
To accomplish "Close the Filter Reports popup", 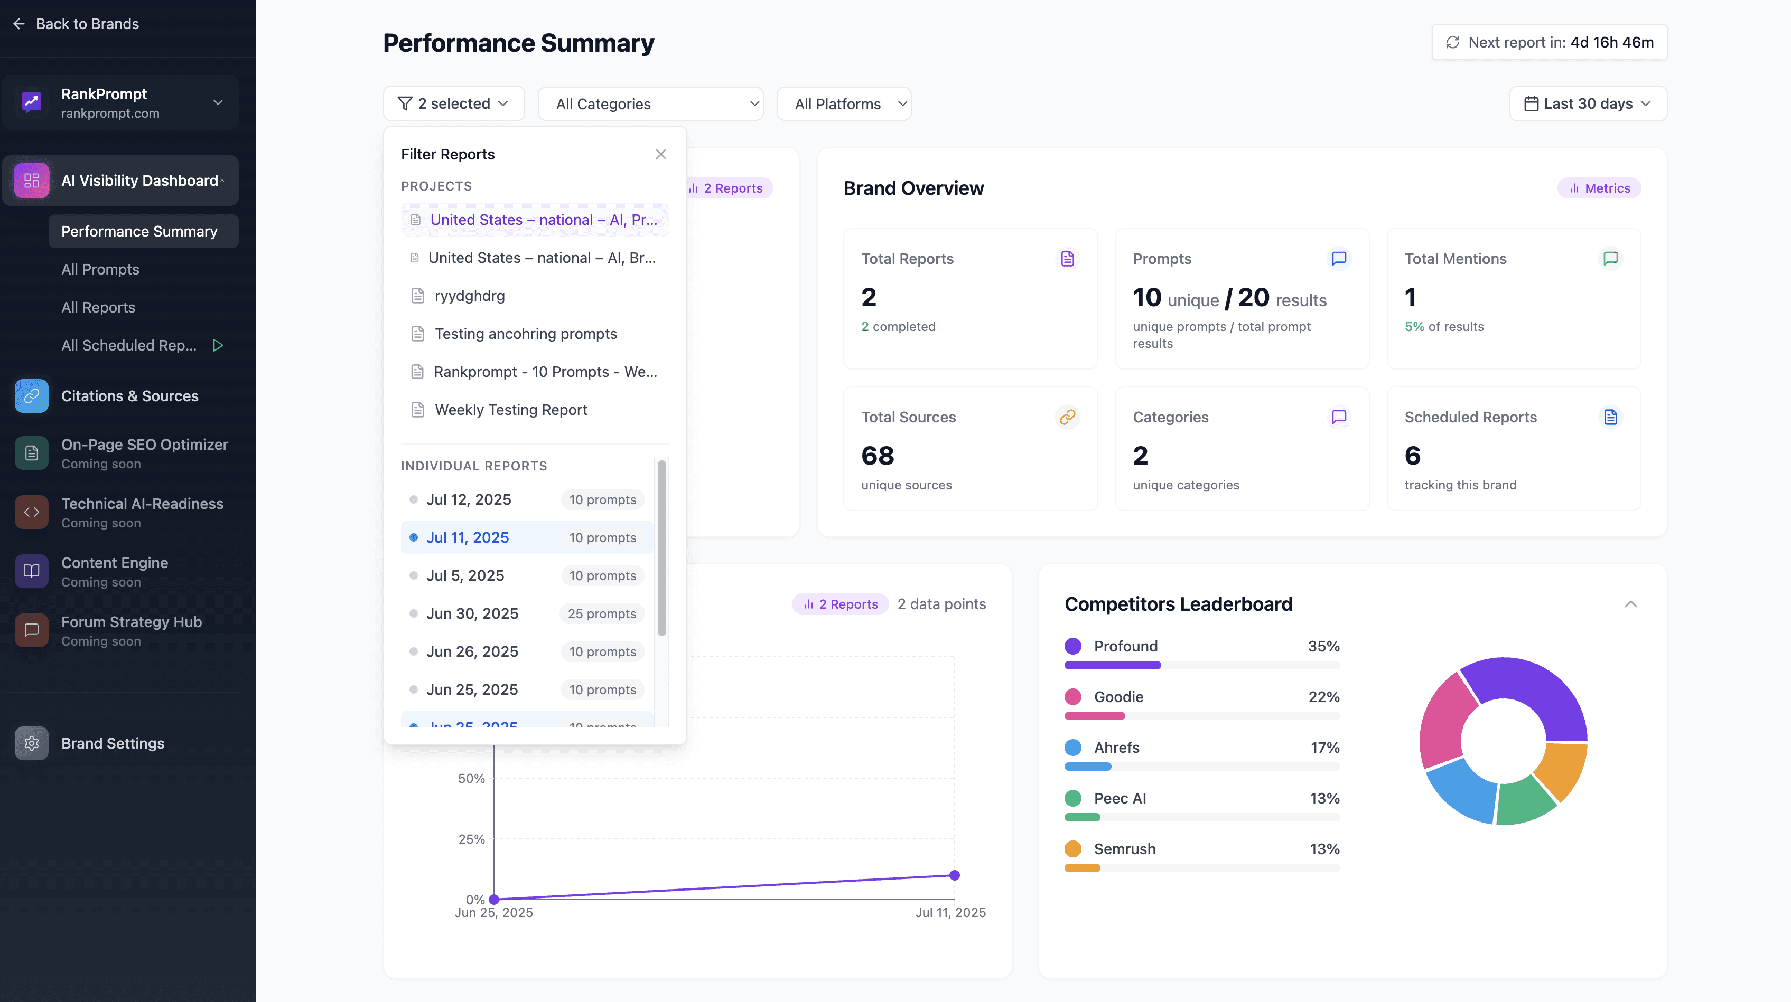I will coord(660,154).
